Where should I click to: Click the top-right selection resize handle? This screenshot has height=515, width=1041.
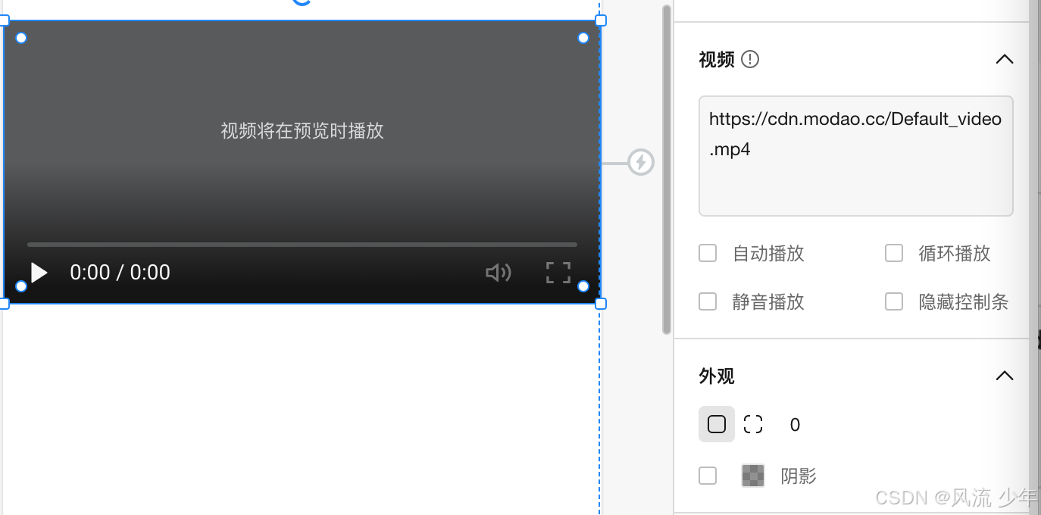point(601,20)
